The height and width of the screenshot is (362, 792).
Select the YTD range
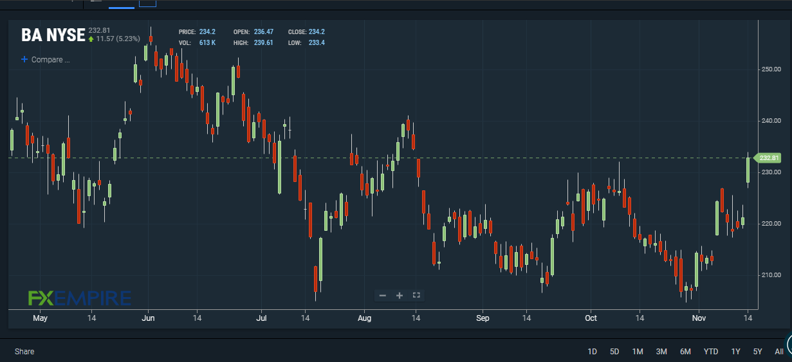[711, 352]
